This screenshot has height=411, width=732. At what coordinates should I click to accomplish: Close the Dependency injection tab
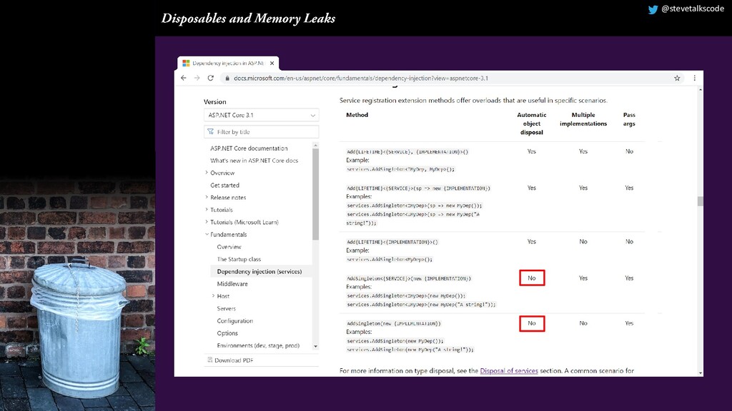coord(272,63)
